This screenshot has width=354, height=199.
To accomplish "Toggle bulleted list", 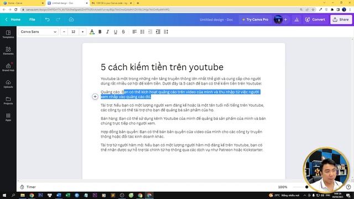I will 142,32.
